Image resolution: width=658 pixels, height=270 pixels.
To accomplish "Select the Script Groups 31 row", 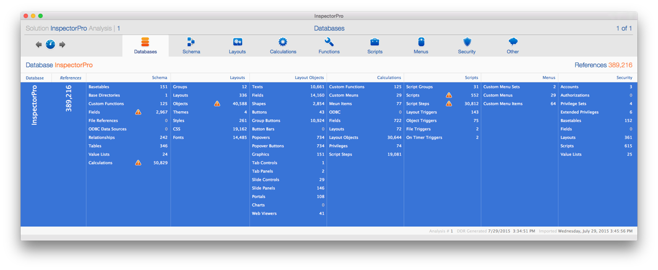I will (x=442, y=87).
